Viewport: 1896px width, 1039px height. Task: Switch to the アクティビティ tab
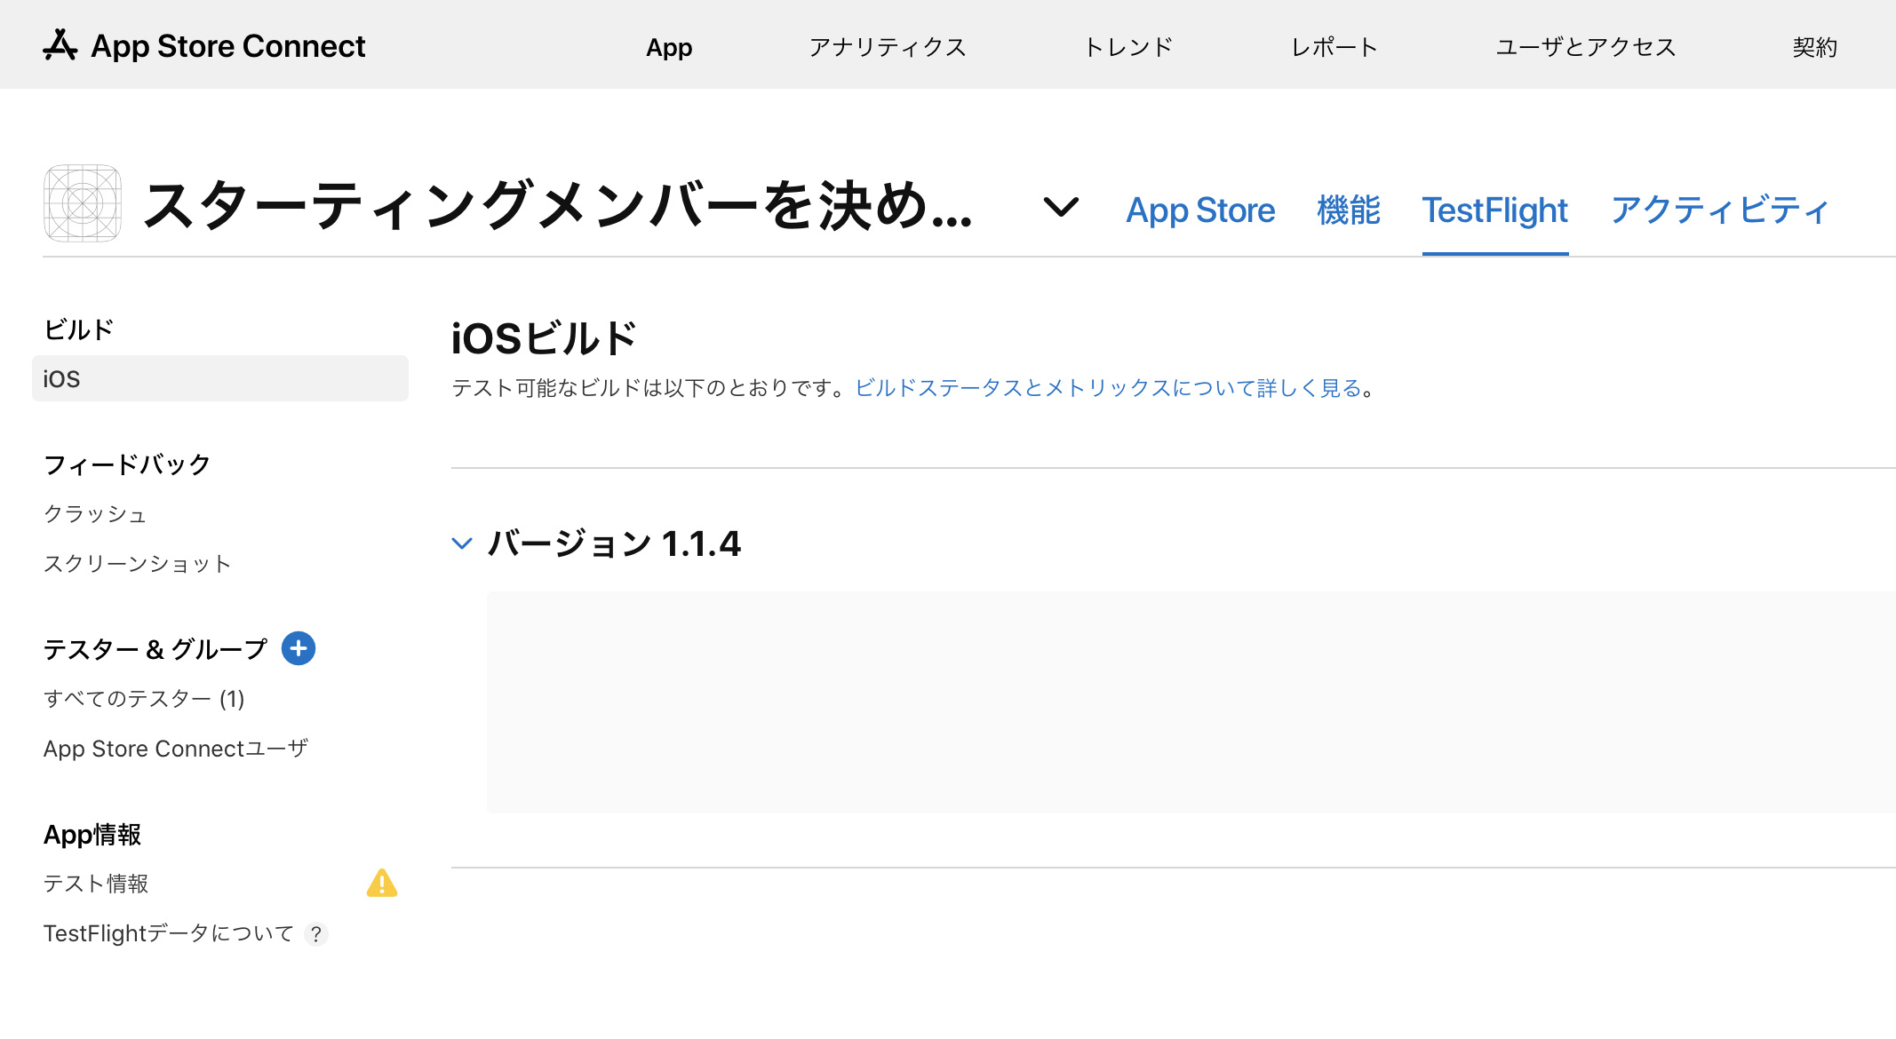1720,210
